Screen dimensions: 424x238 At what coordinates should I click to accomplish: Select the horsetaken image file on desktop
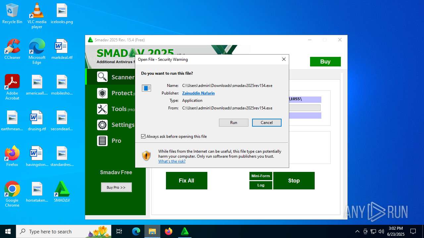coord(37,192)
